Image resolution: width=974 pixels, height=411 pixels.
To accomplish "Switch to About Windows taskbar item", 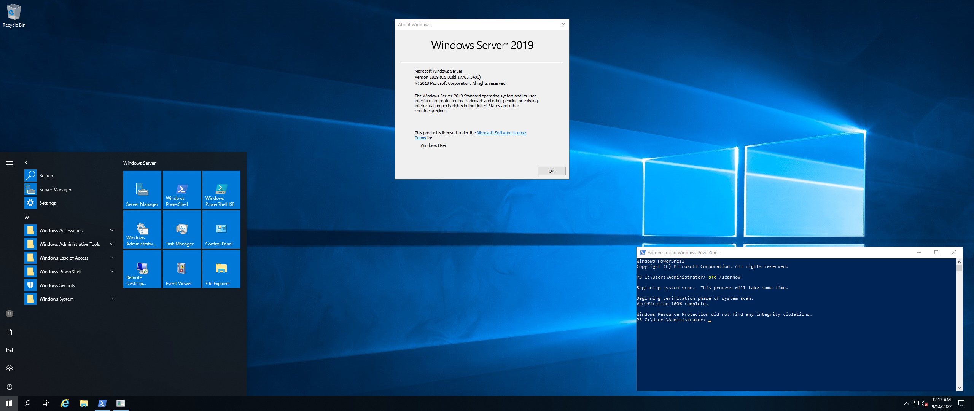I will pyautogui.click(x=121, y=403).
